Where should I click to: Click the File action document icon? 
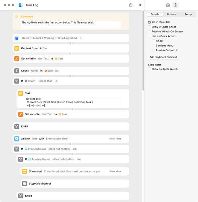coord(16,38)
